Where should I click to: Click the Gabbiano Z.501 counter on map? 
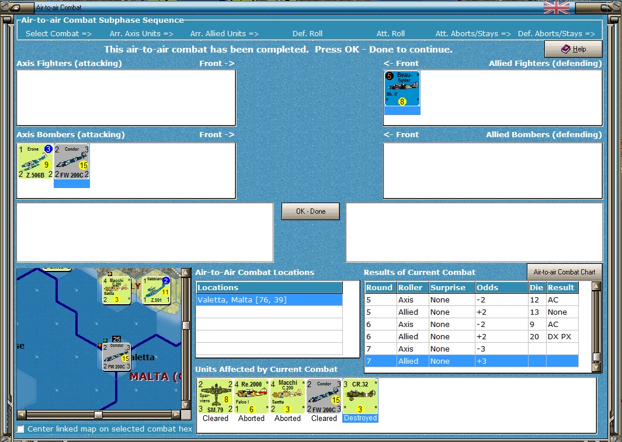click(x=157, y=291)
